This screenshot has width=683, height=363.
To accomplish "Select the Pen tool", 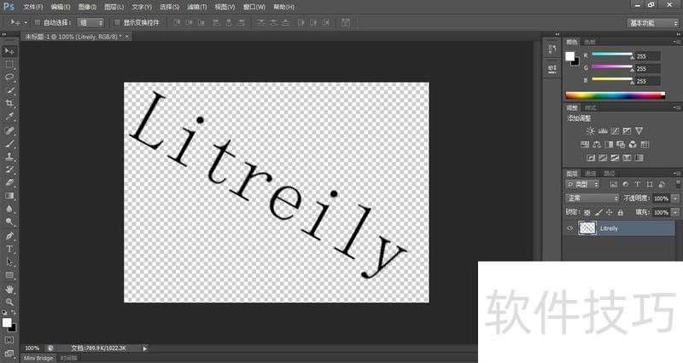I will point(9,236).
